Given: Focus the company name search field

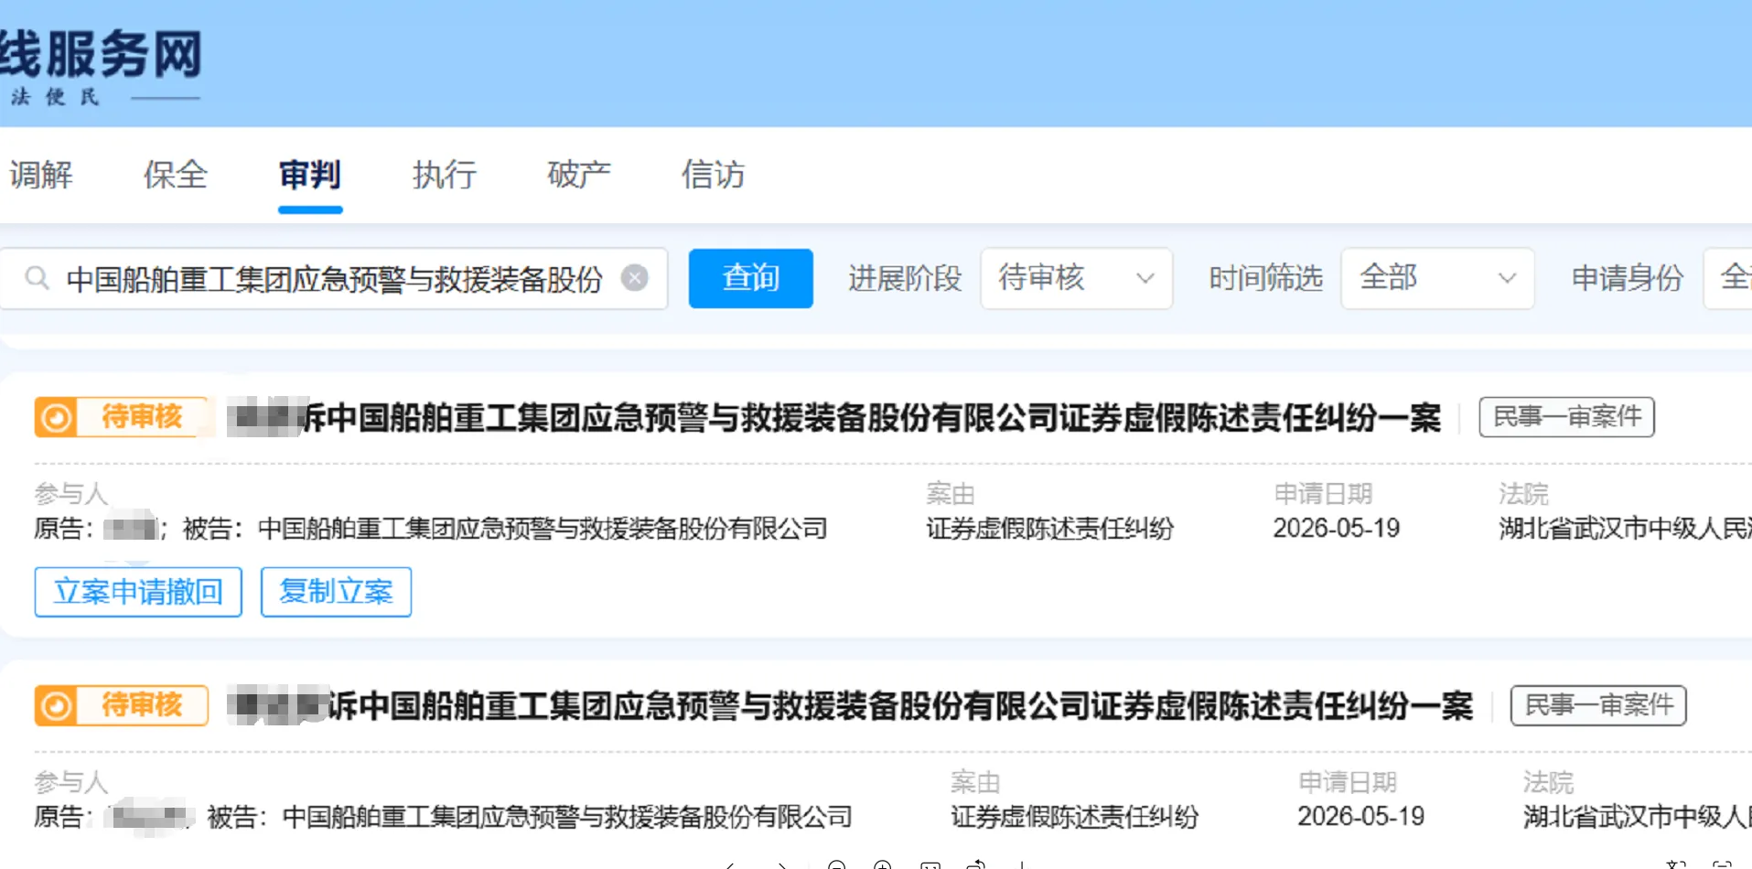Looking at the screenshot, I should [x=334, y=278].
